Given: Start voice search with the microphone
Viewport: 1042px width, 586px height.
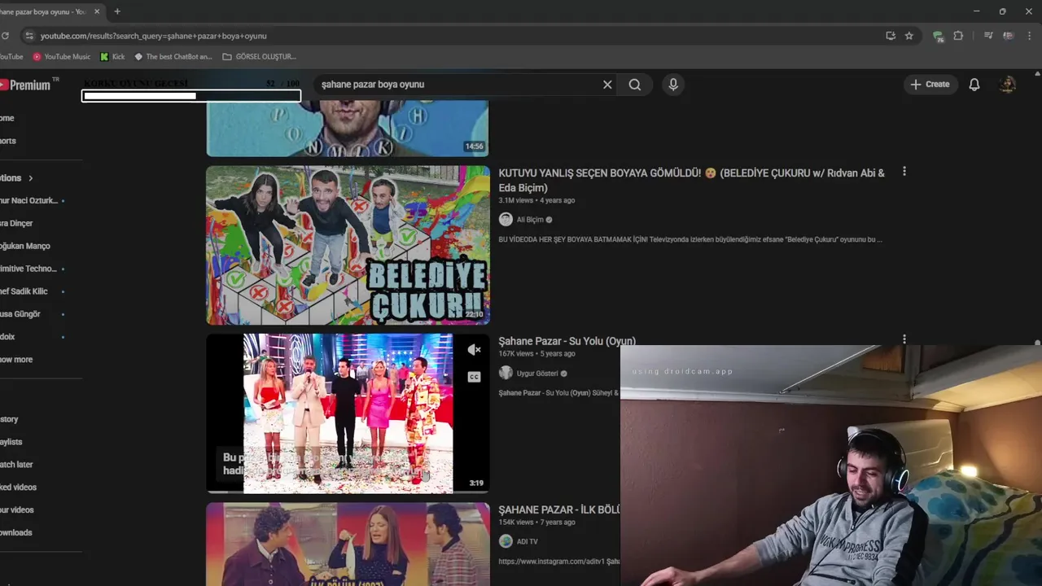Looking at the screenshot, I should [673, 85].
